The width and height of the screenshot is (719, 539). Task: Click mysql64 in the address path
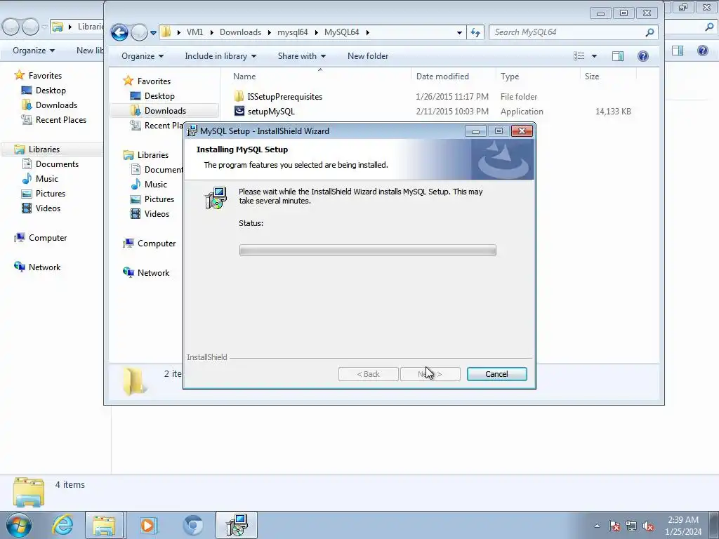point(293,32)
